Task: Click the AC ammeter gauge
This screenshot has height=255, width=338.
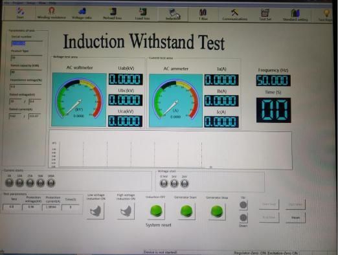Action: tap(175, 100)
